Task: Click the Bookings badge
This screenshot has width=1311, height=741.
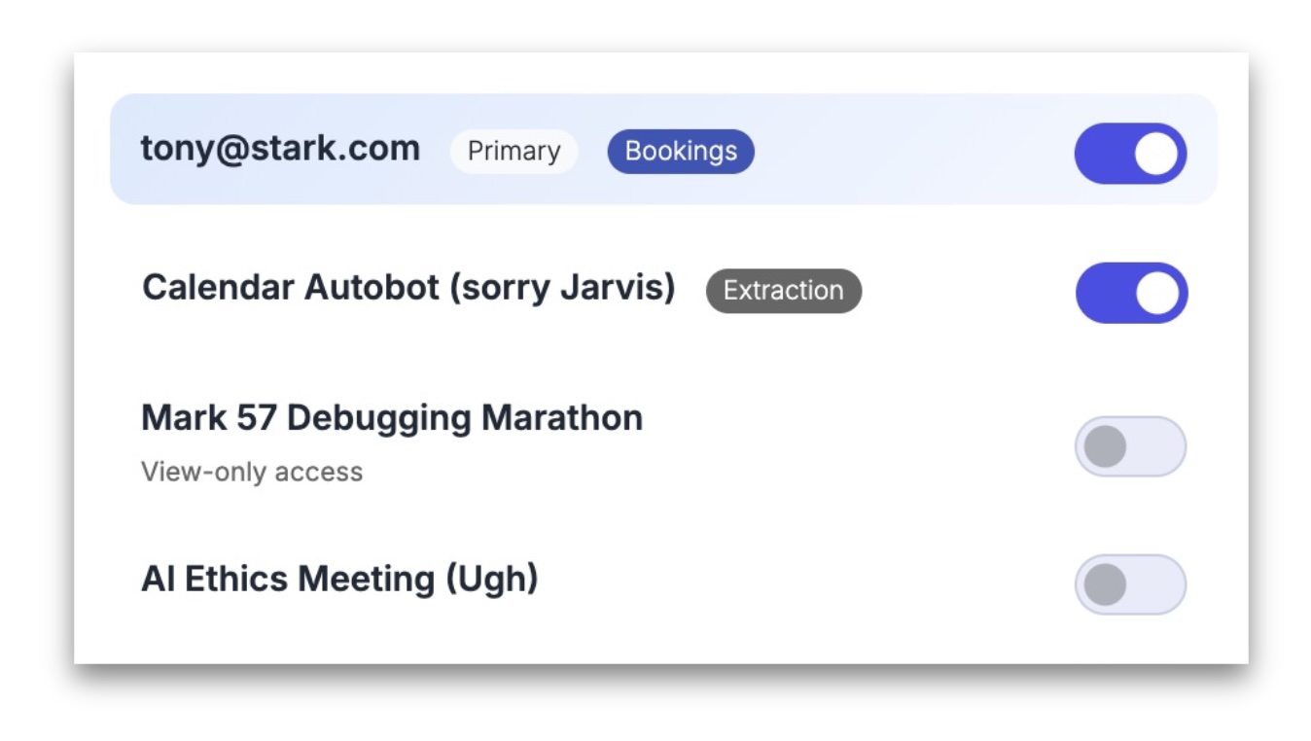Action: 681,152
